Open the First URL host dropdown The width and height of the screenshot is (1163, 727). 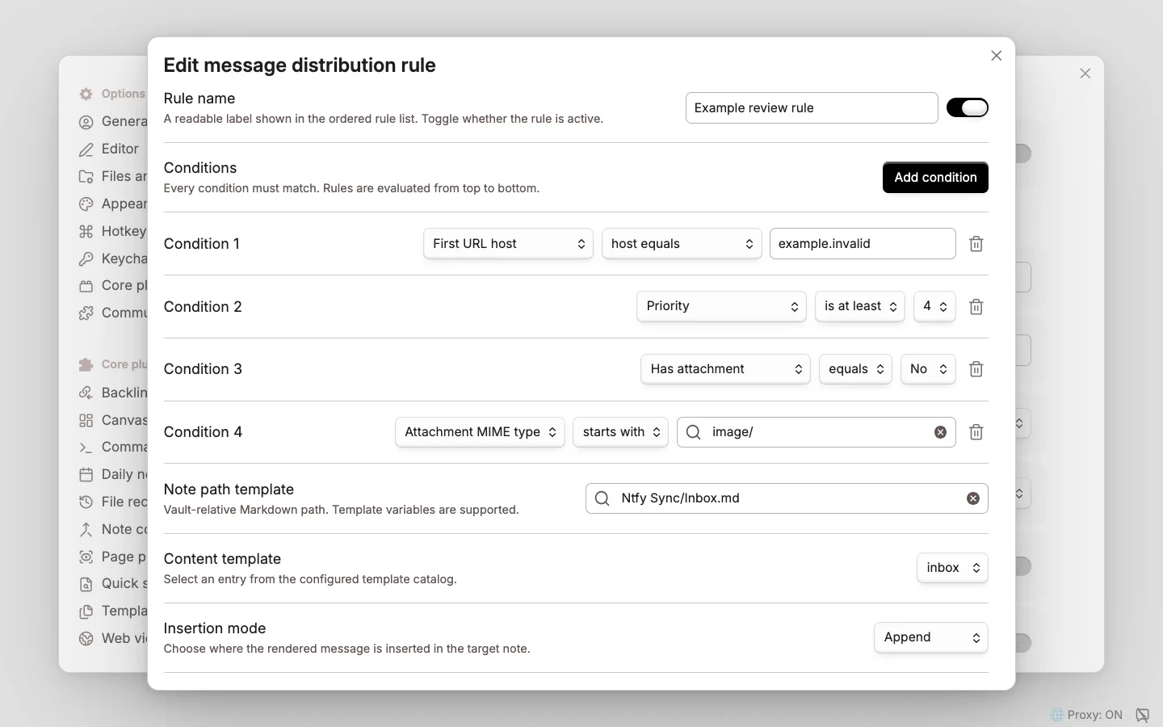(508, 244)
